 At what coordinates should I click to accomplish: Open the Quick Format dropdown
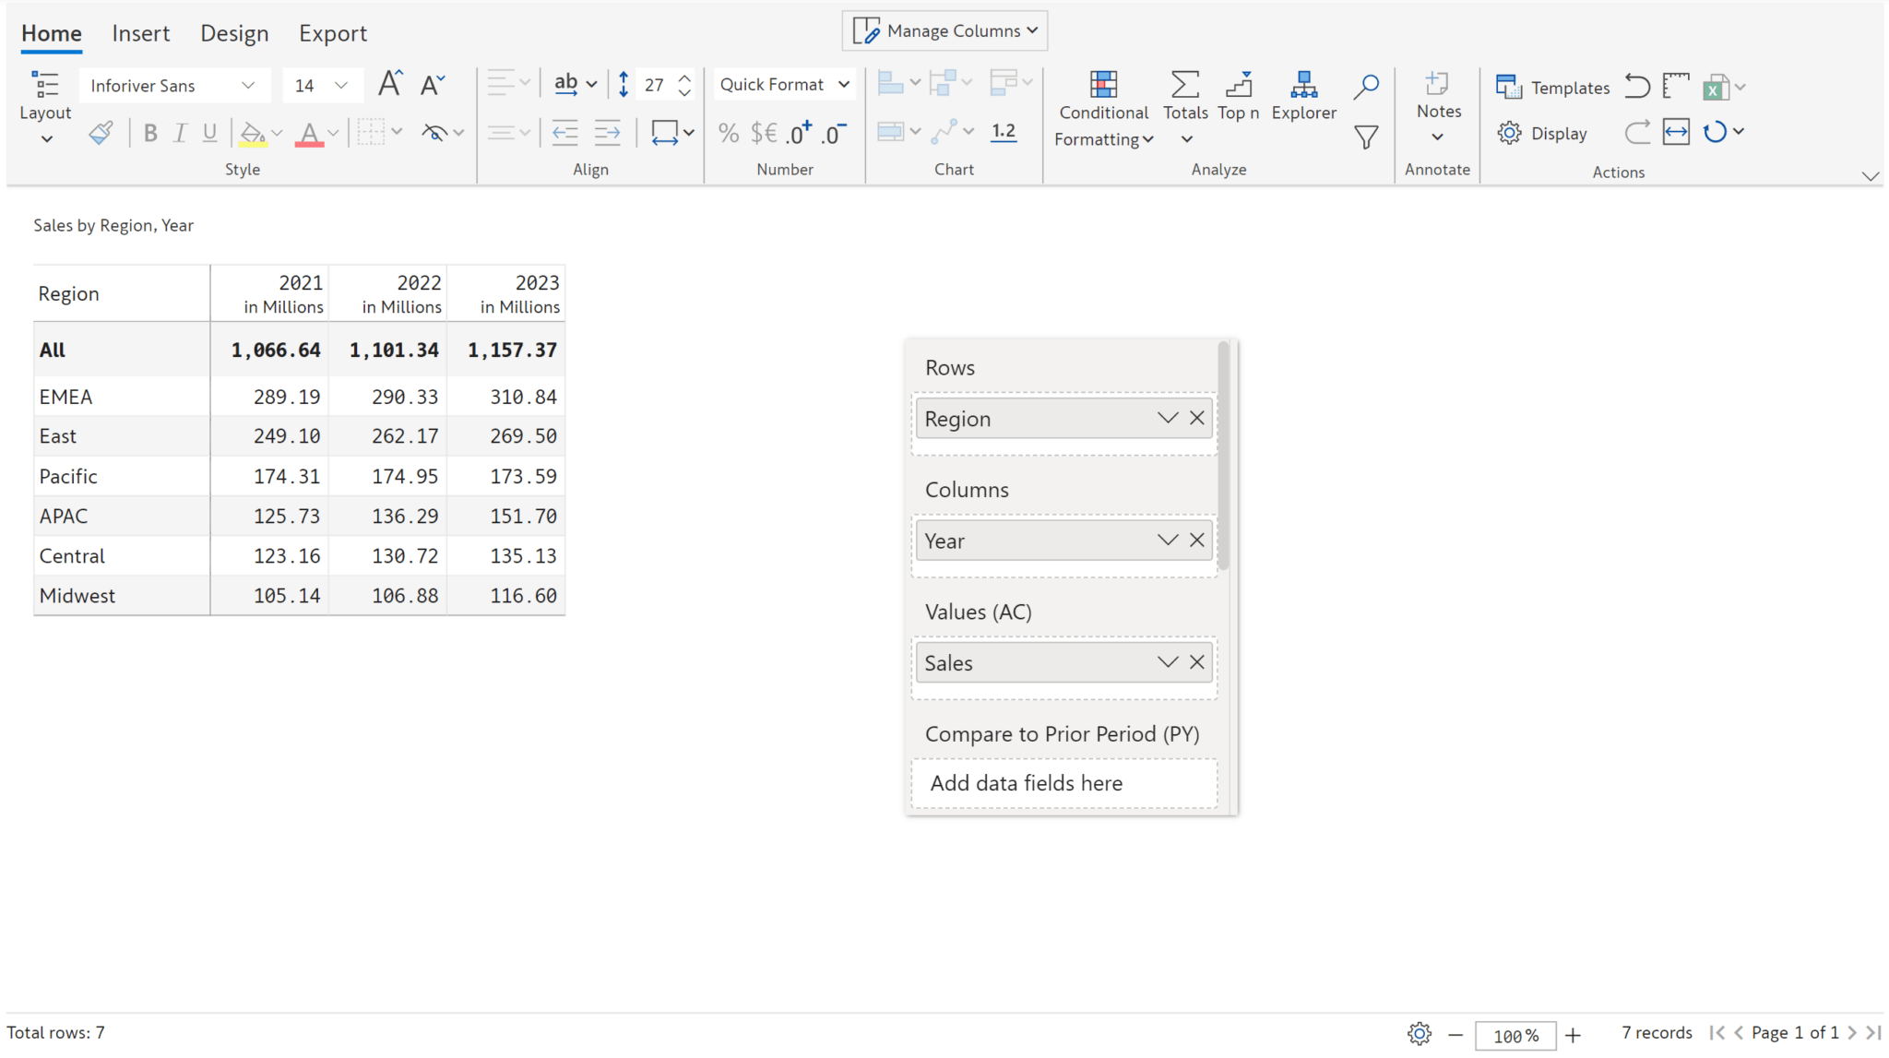783,84
